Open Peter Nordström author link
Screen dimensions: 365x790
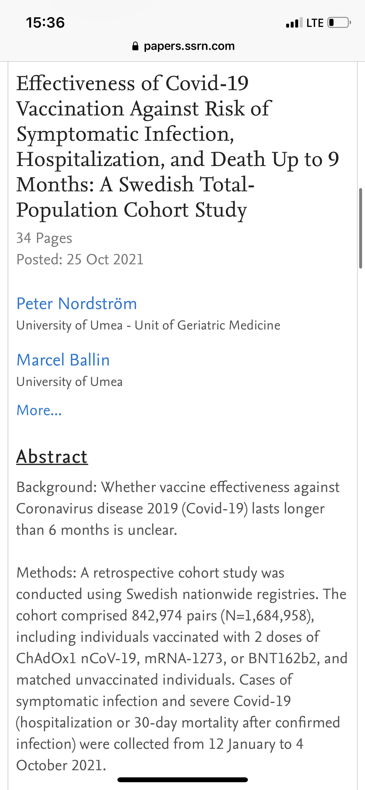[77, 304]
